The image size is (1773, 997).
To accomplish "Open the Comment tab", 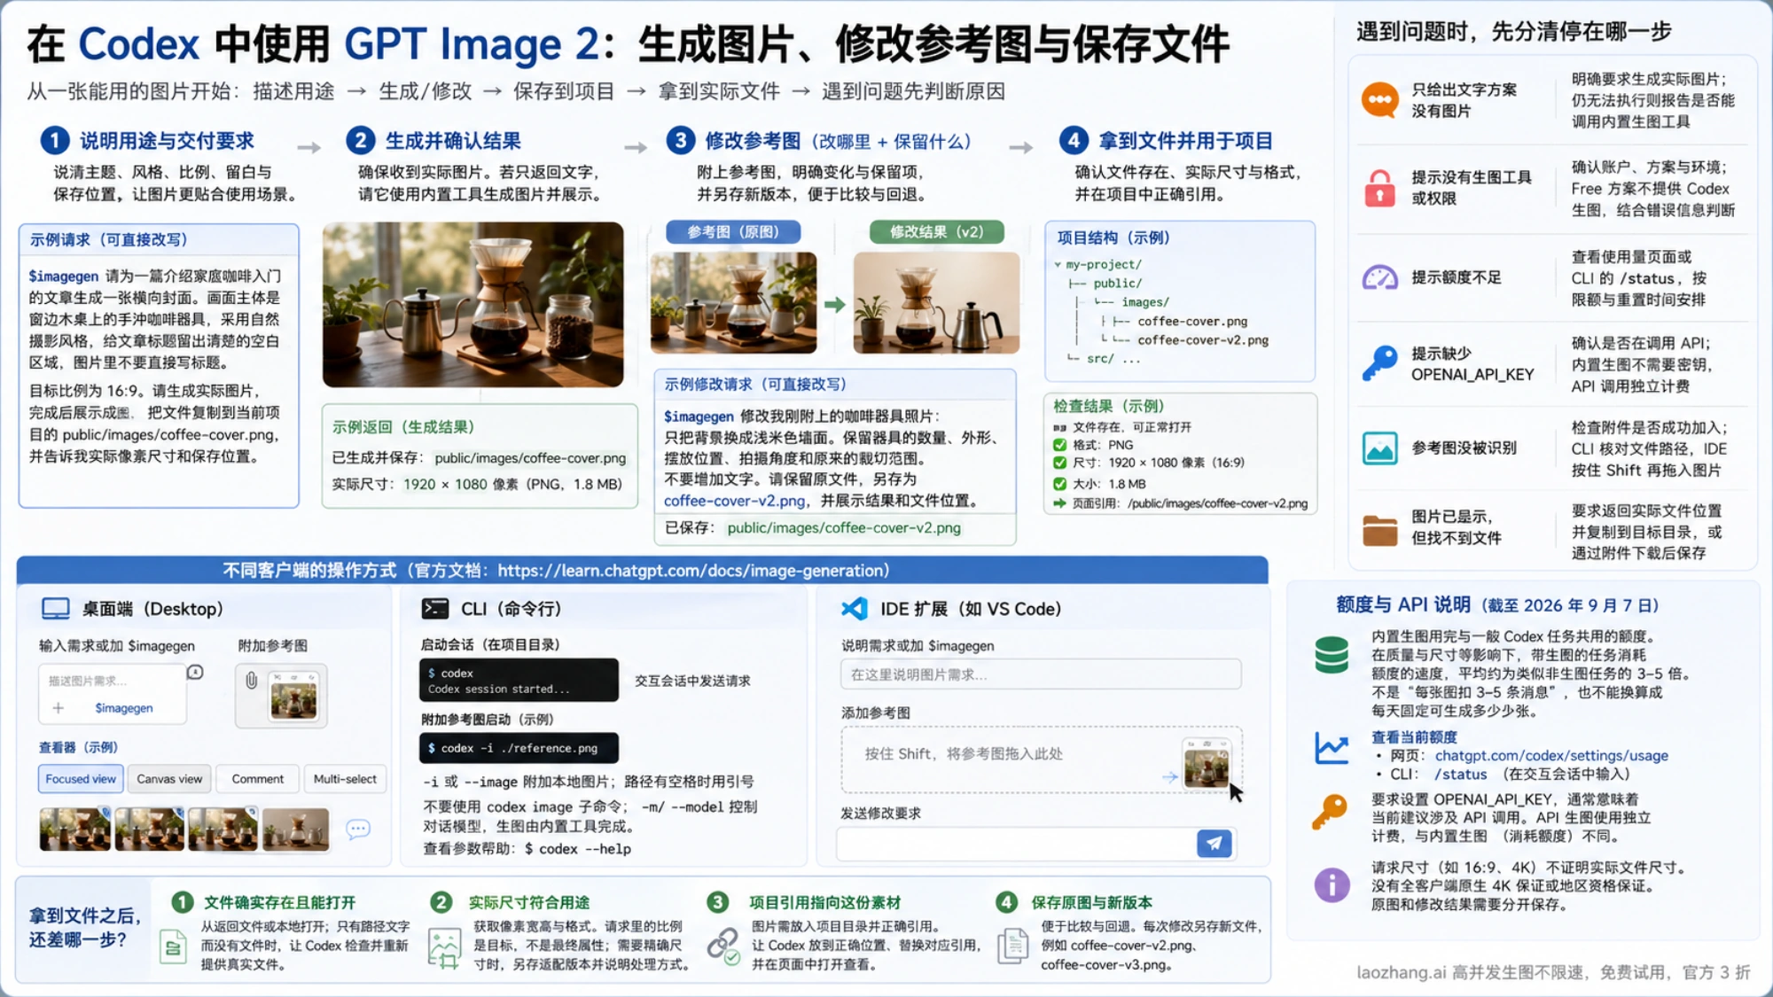I will tap(257, 779).
